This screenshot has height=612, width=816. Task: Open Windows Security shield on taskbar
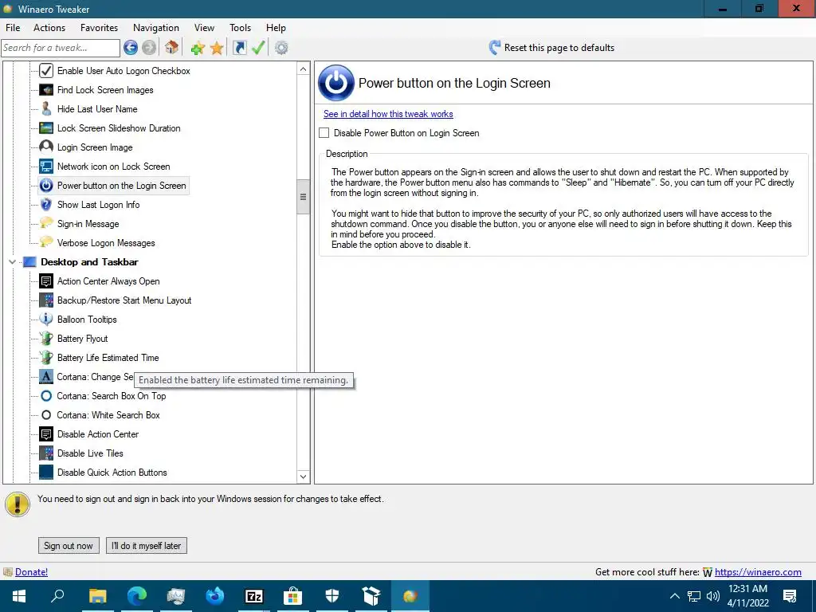click(332, 596)
